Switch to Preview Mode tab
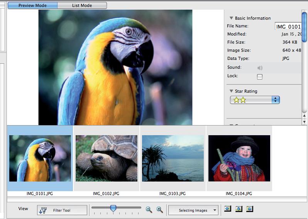Viewport: 308px width, 219px height. tap(32, 5)
